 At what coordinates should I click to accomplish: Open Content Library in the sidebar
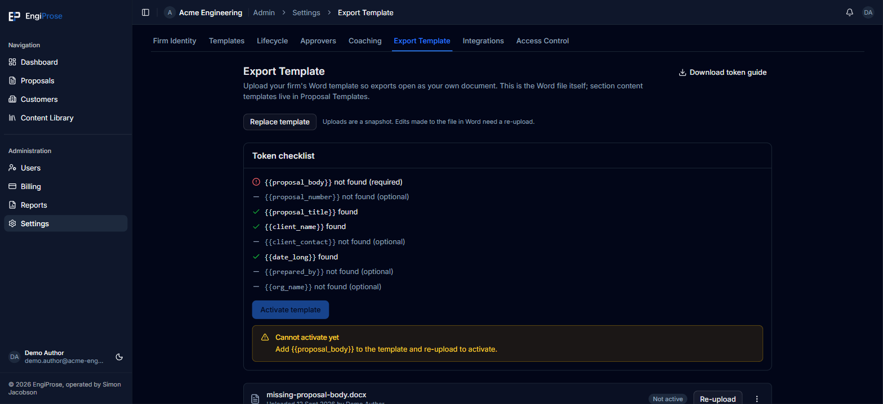[66, 118]
